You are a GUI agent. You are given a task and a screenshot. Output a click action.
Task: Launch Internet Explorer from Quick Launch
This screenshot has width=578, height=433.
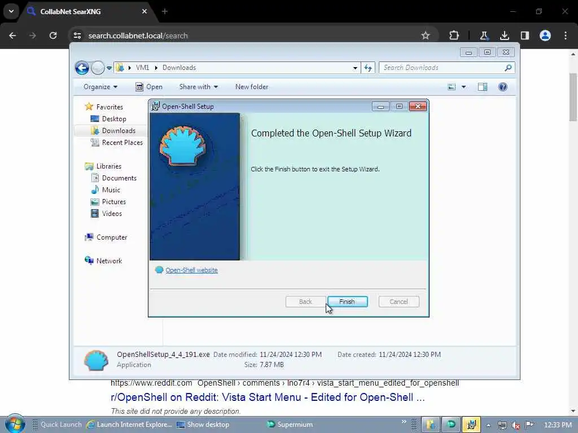pyautogui.click(x=129, y=425)
